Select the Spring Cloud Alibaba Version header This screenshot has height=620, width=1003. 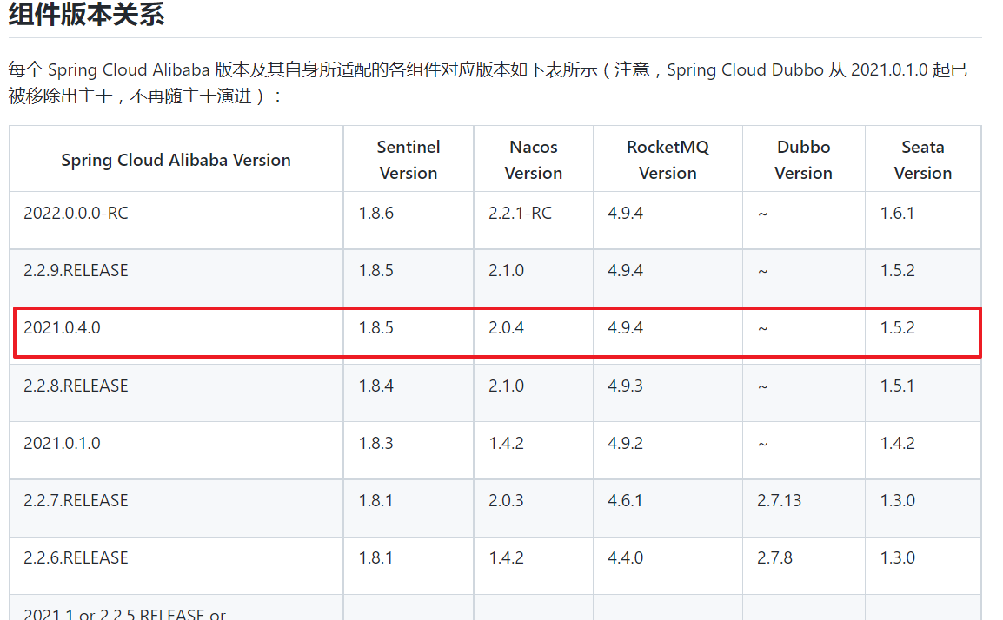pyautogui.click(x=176, y=160)
